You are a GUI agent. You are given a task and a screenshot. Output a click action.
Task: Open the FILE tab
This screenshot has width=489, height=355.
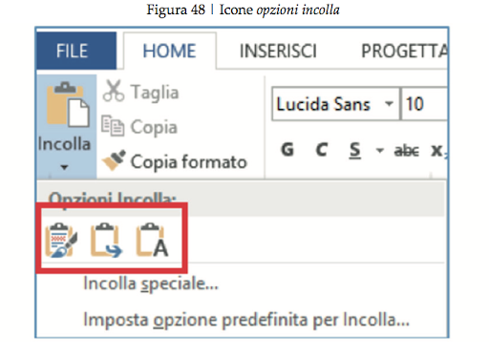pyautogui.click(x=76, y=51)
